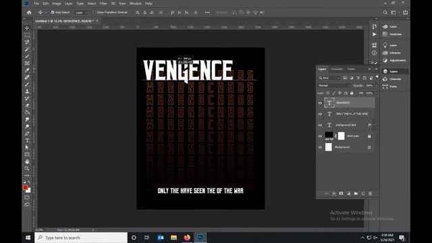Toggle layer filtering on/off switch

(x=377, y=77)
